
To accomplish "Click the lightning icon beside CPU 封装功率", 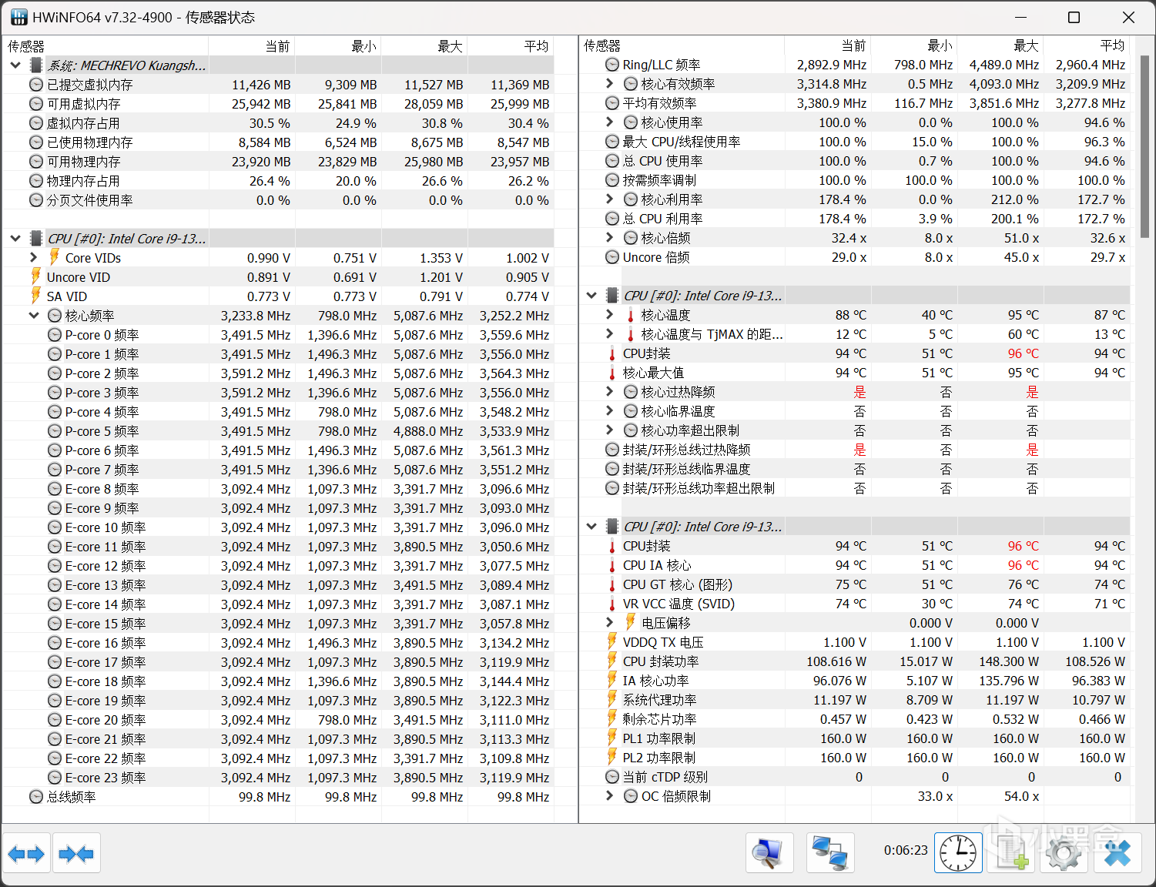I will click(x=612, y=661).
